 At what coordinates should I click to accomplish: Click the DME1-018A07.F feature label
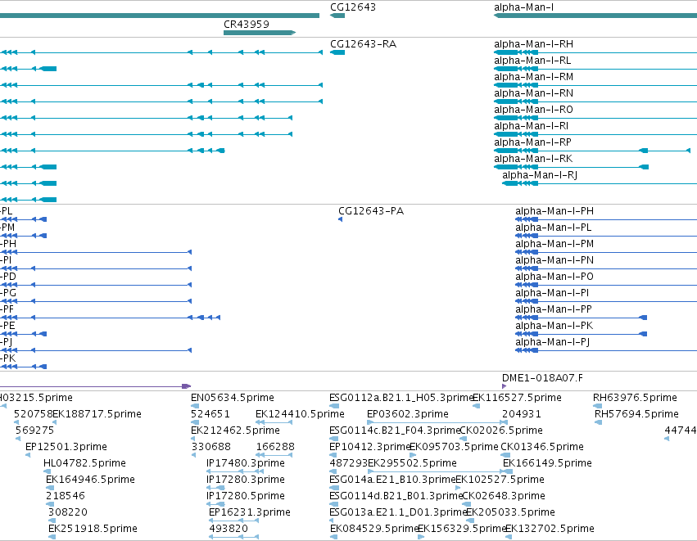click(x=542, y=378)
